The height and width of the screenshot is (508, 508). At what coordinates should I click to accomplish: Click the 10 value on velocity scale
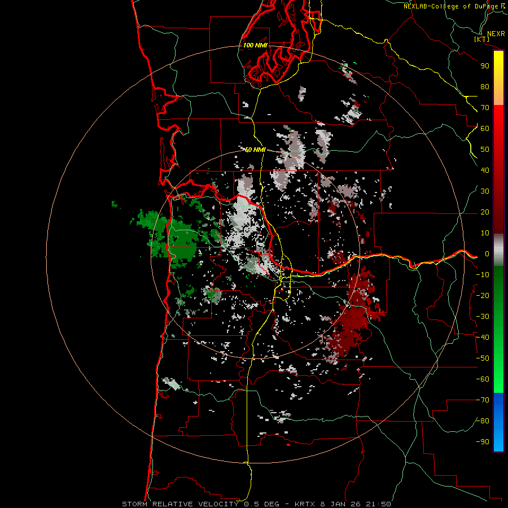[x=485, y=233]
